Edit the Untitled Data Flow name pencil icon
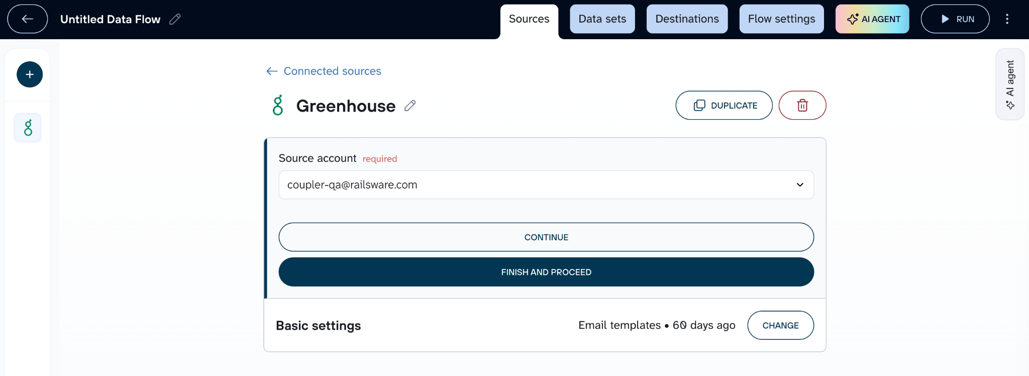Viewport: 1029px width, 376px height. click(175, 19)
